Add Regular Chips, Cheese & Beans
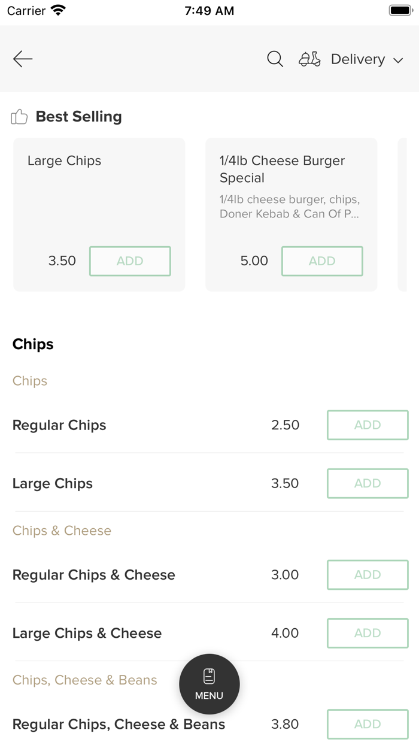Viewport: 419px width, 745px height. coord(368,724)
